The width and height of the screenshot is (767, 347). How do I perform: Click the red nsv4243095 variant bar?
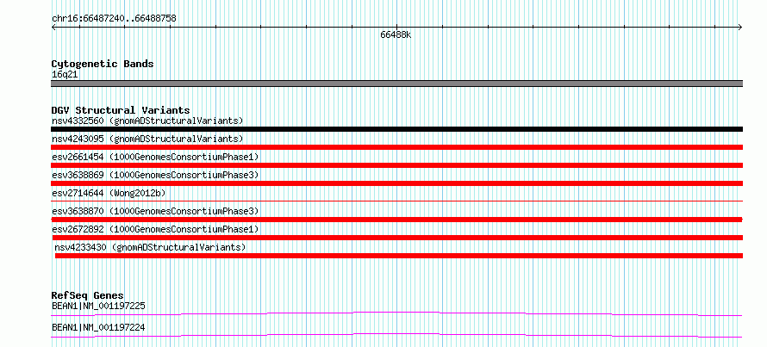(396, 147)
